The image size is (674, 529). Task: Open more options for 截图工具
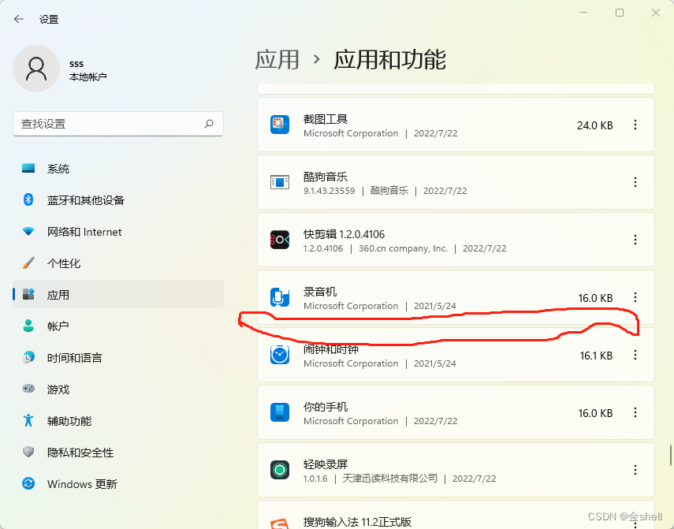(635, 125)
